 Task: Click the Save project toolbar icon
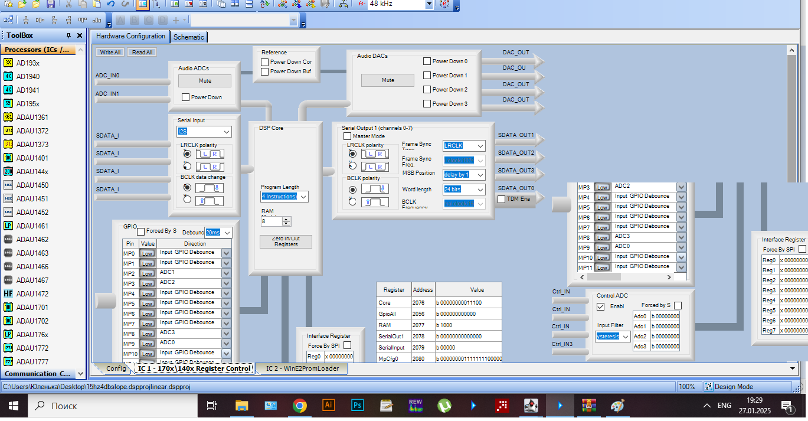point(51,4)
